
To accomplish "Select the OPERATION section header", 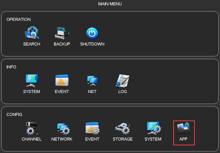I will tap(19, 20).
